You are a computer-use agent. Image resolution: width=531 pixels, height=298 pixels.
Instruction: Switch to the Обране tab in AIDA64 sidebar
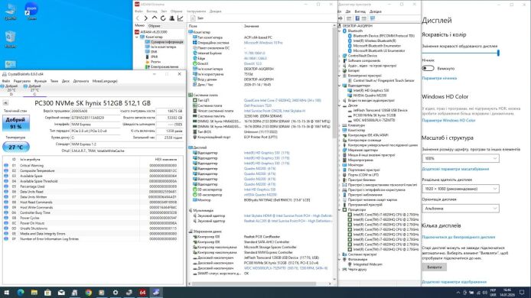tap(155, 26)
